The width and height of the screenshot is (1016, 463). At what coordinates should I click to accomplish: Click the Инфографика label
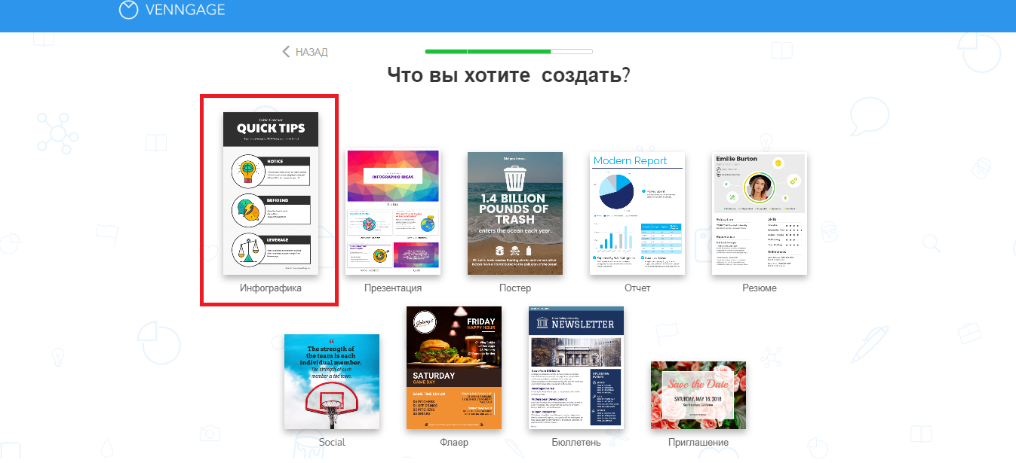271,288
